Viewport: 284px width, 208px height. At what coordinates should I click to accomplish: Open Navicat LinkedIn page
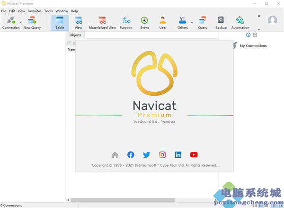tap(178, 155)
